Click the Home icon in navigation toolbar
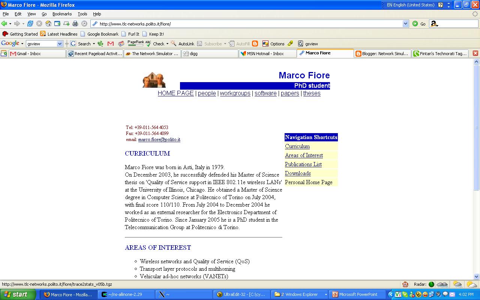 click(x=48, y=24)
